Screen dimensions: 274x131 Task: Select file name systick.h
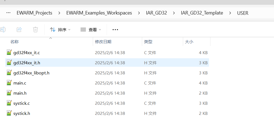[22, 113]
